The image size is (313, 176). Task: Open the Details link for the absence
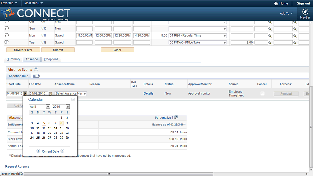[148, 93]
